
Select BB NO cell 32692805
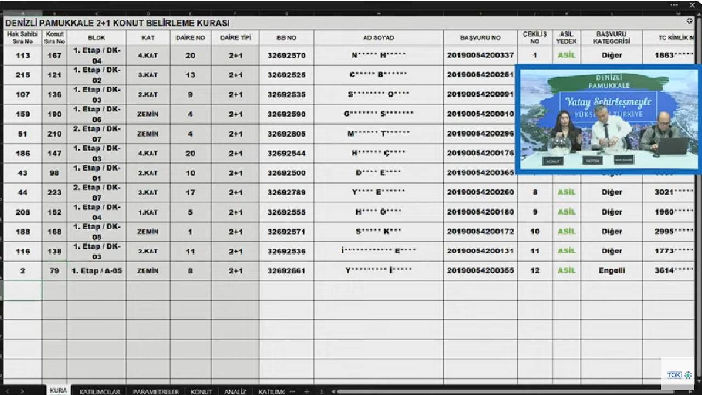click(x=286, y=134)
